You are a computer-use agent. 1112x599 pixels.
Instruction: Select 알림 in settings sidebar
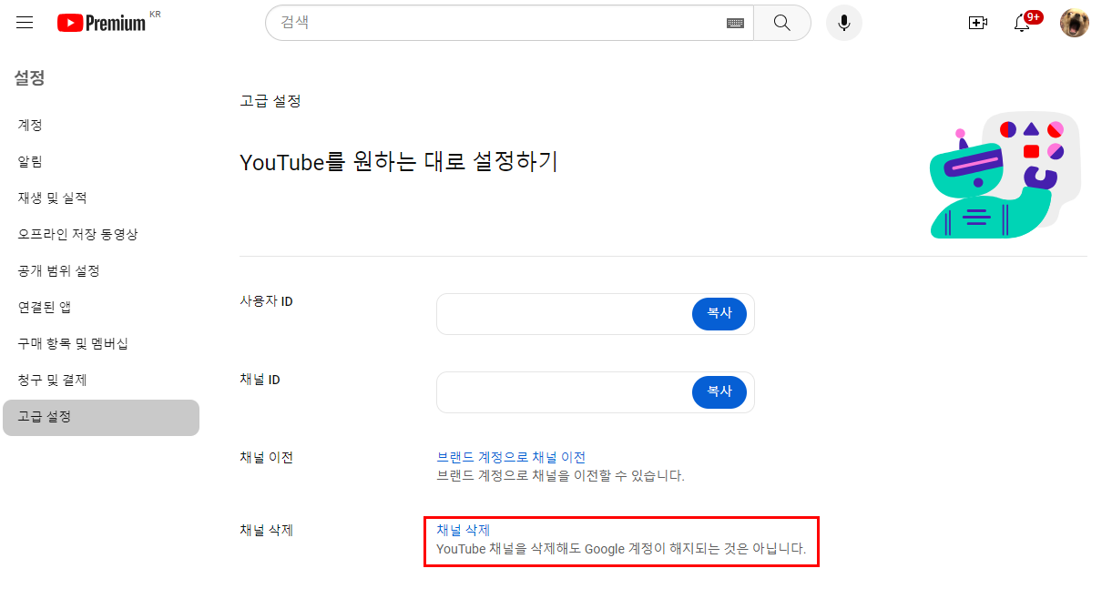(101, 161)
